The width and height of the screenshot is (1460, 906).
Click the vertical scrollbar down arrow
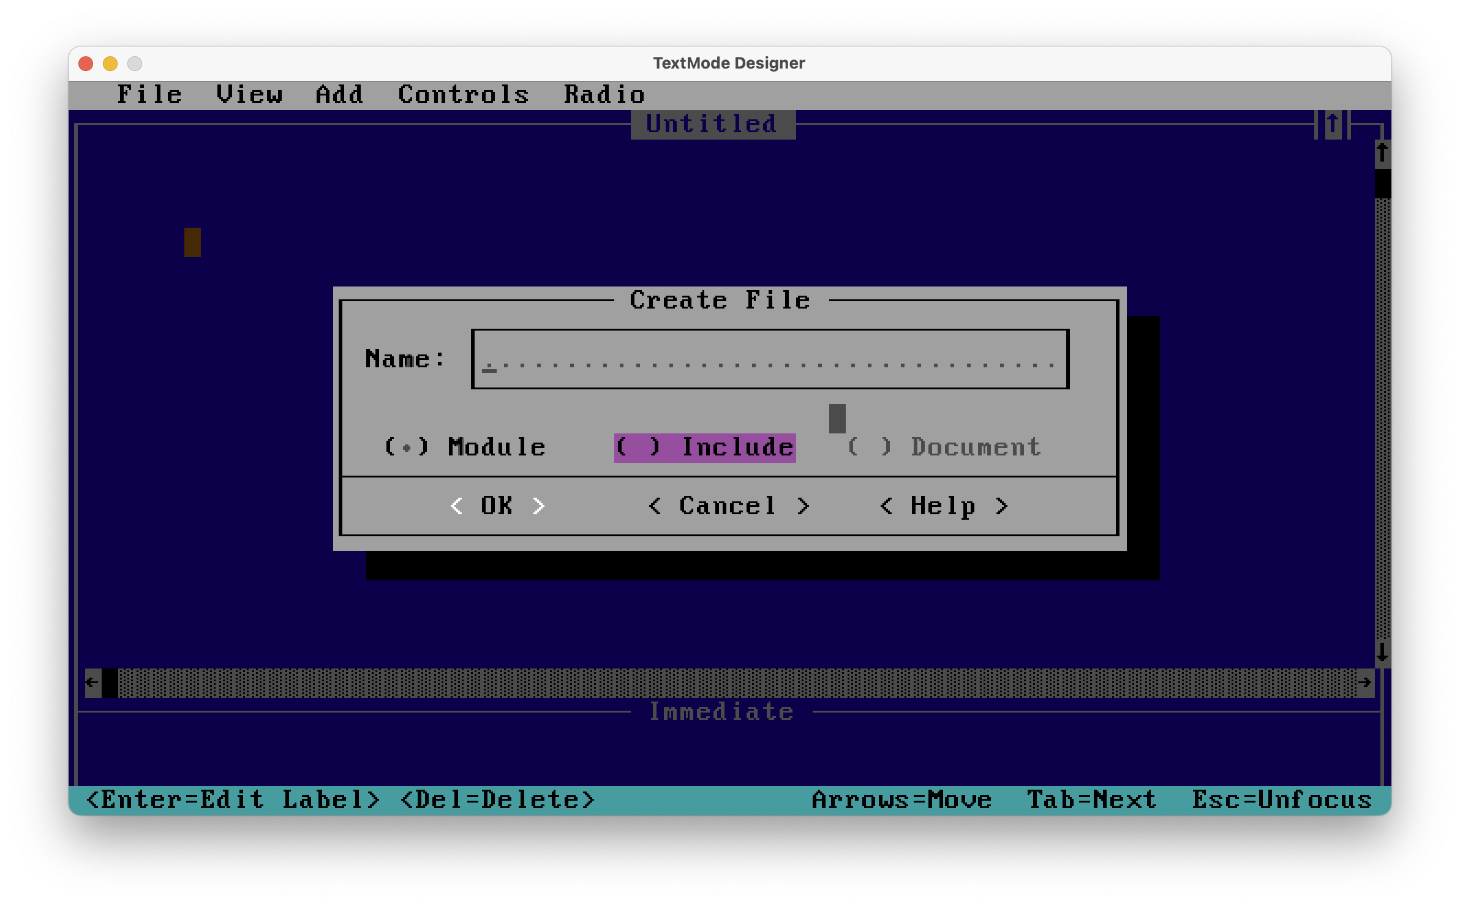click(x=1383, y=653)
